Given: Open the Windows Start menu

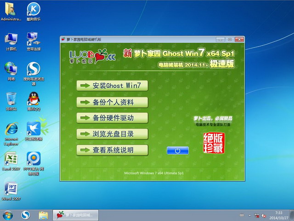Looking at the screenshot, I should (8, 215).
